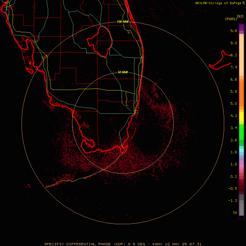Pick the light peach color bar segment
This screenshot has width=246, height=246.
(x=241, y=56)
